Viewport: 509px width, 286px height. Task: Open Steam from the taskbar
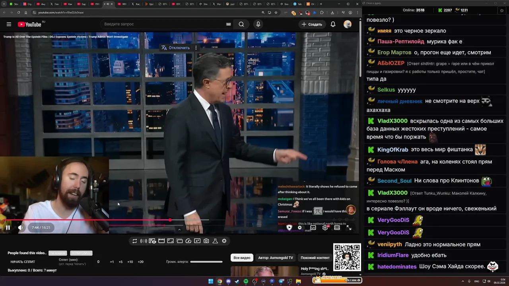tap(237, 282)
